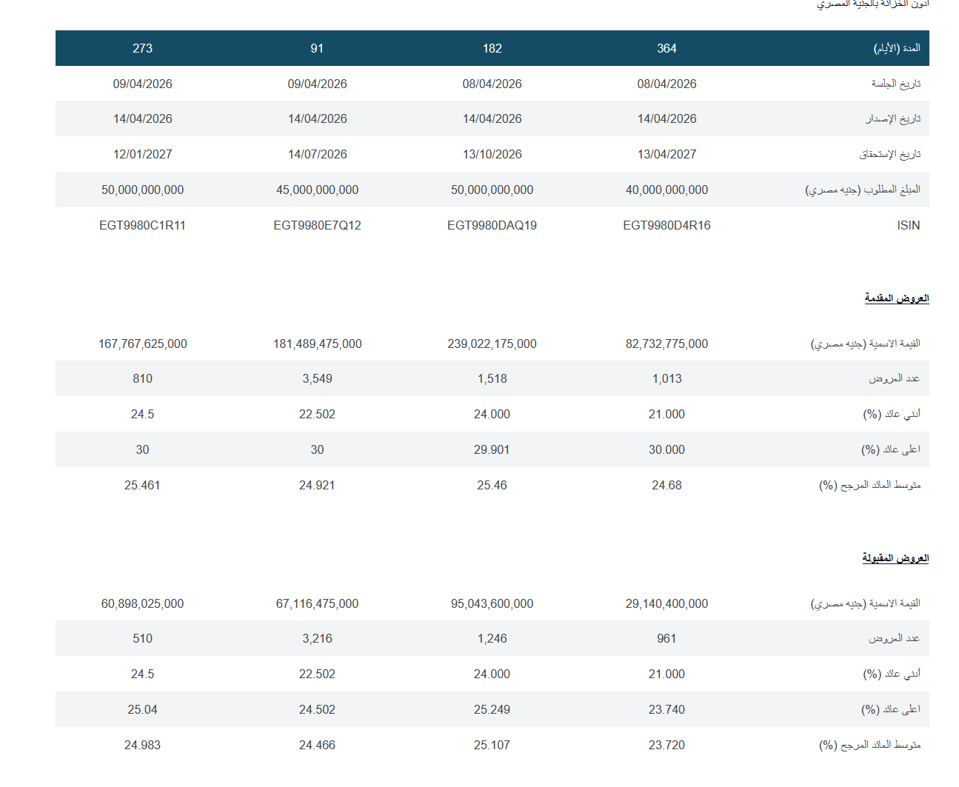Select the ISIN code EGT9980C1R11

point(142,225)
